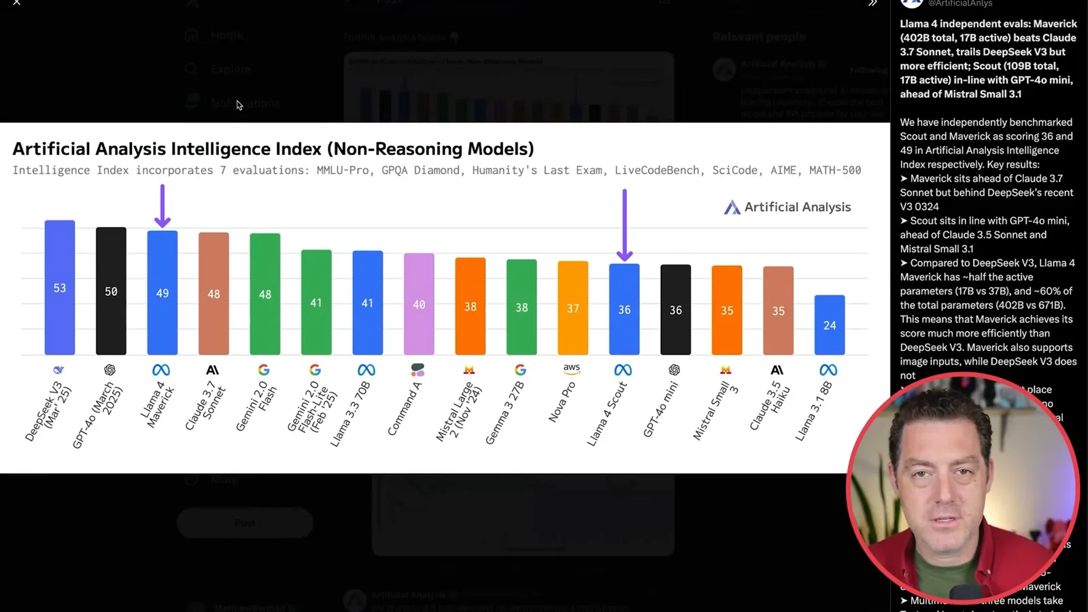This screenshot has height=612, width=1088.
Task: Open Explore in the dimmed X sidebar
Action: [x=218, y=69]
